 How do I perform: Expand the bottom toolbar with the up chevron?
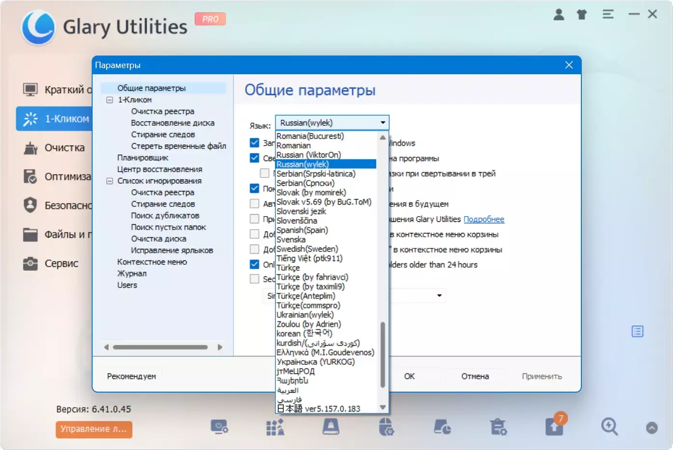pos(652,428)
